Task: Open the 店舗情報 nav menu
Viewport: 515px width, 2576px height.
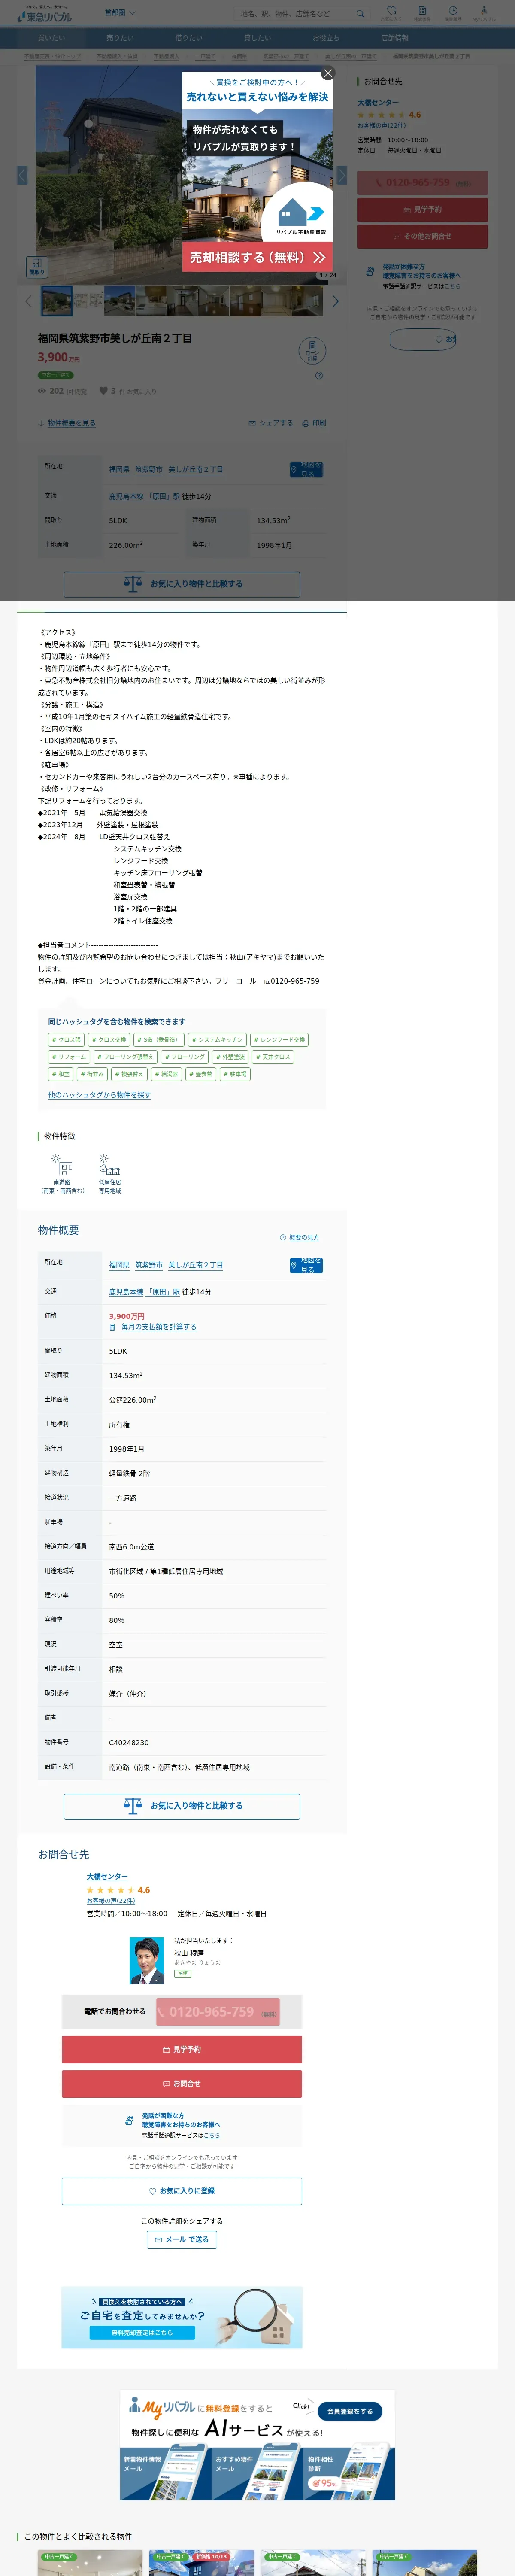Action: [395, 38]
